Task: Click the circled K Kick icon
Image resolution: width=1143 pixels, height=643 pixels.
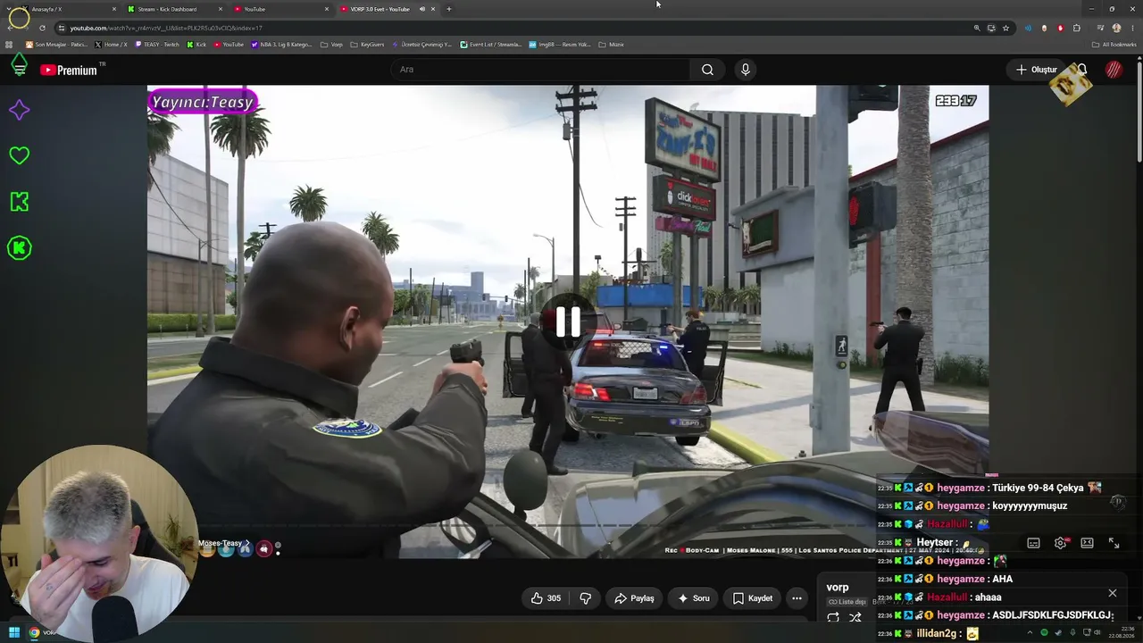Action: [19, 248]
